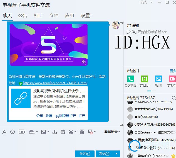Open the gift box icon
The height and width of the screenshot is (158, 176).
tap(63, 132)
